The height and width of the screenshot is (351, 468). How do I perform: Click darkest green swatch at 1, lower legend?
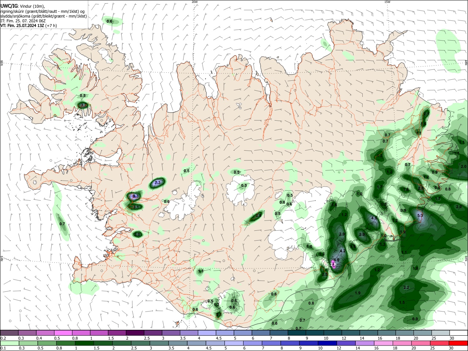pos(84,343)
